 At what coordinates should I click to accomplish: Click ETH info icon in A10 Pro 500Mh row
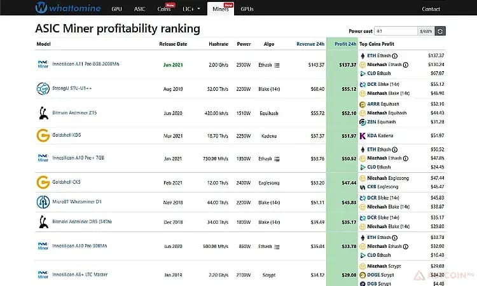394,238
